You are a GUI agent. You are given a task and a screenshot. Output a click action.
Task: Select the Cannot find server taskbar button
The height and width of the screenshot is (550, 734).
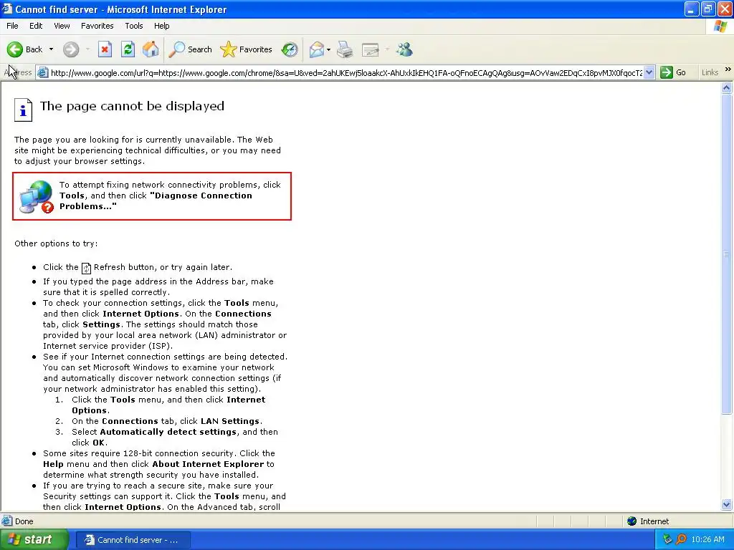[x=133, y=540]
